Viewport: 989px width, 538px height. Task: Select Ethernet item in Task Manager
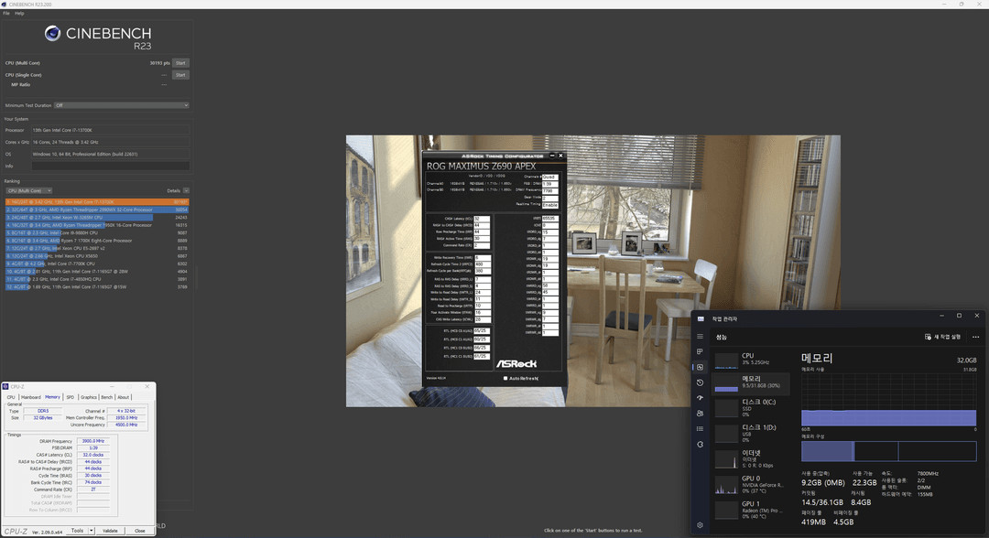coord(751,458)
